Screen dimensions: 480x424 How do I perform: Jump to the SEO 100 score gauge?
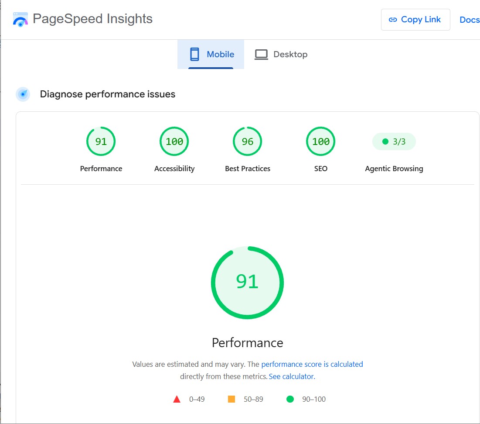[x=320, y=141]
